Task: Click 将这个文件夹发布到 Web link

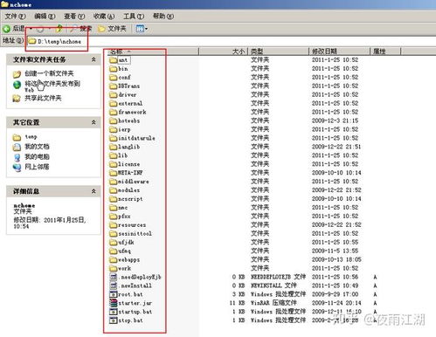Action: coord(52,86)
